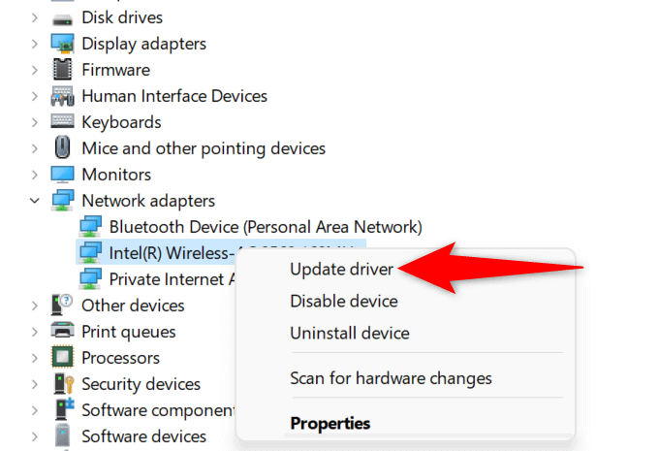The height and width of the screenshot is (451, 659).
Task: Click the Print queues printer icon
Action: pos(62,332)
